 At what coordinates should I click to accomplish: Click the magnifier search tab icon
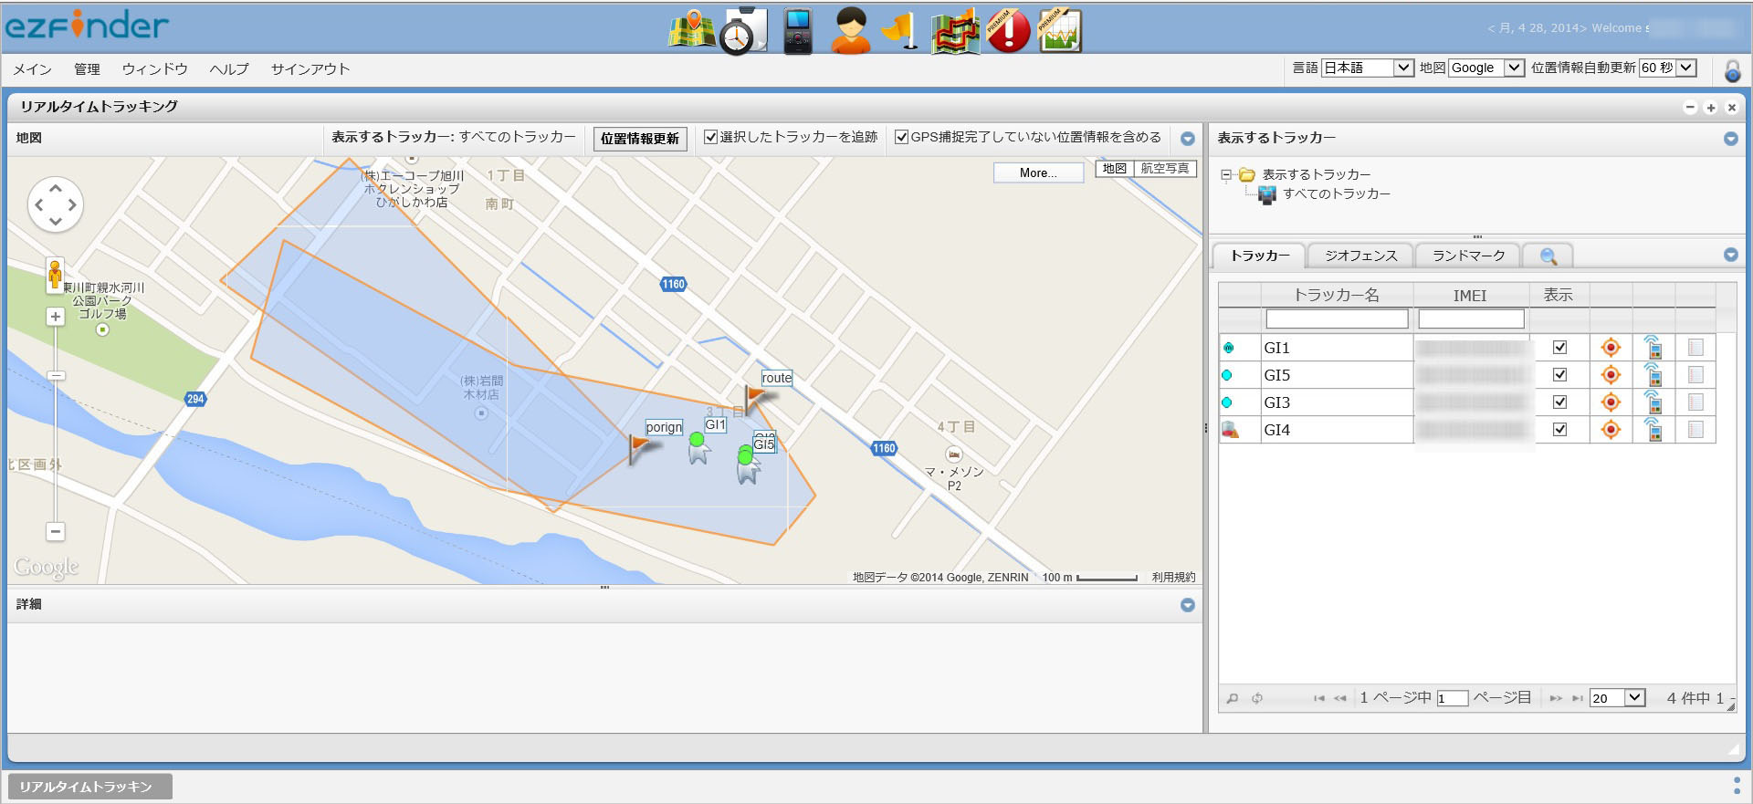point(1548,256)
